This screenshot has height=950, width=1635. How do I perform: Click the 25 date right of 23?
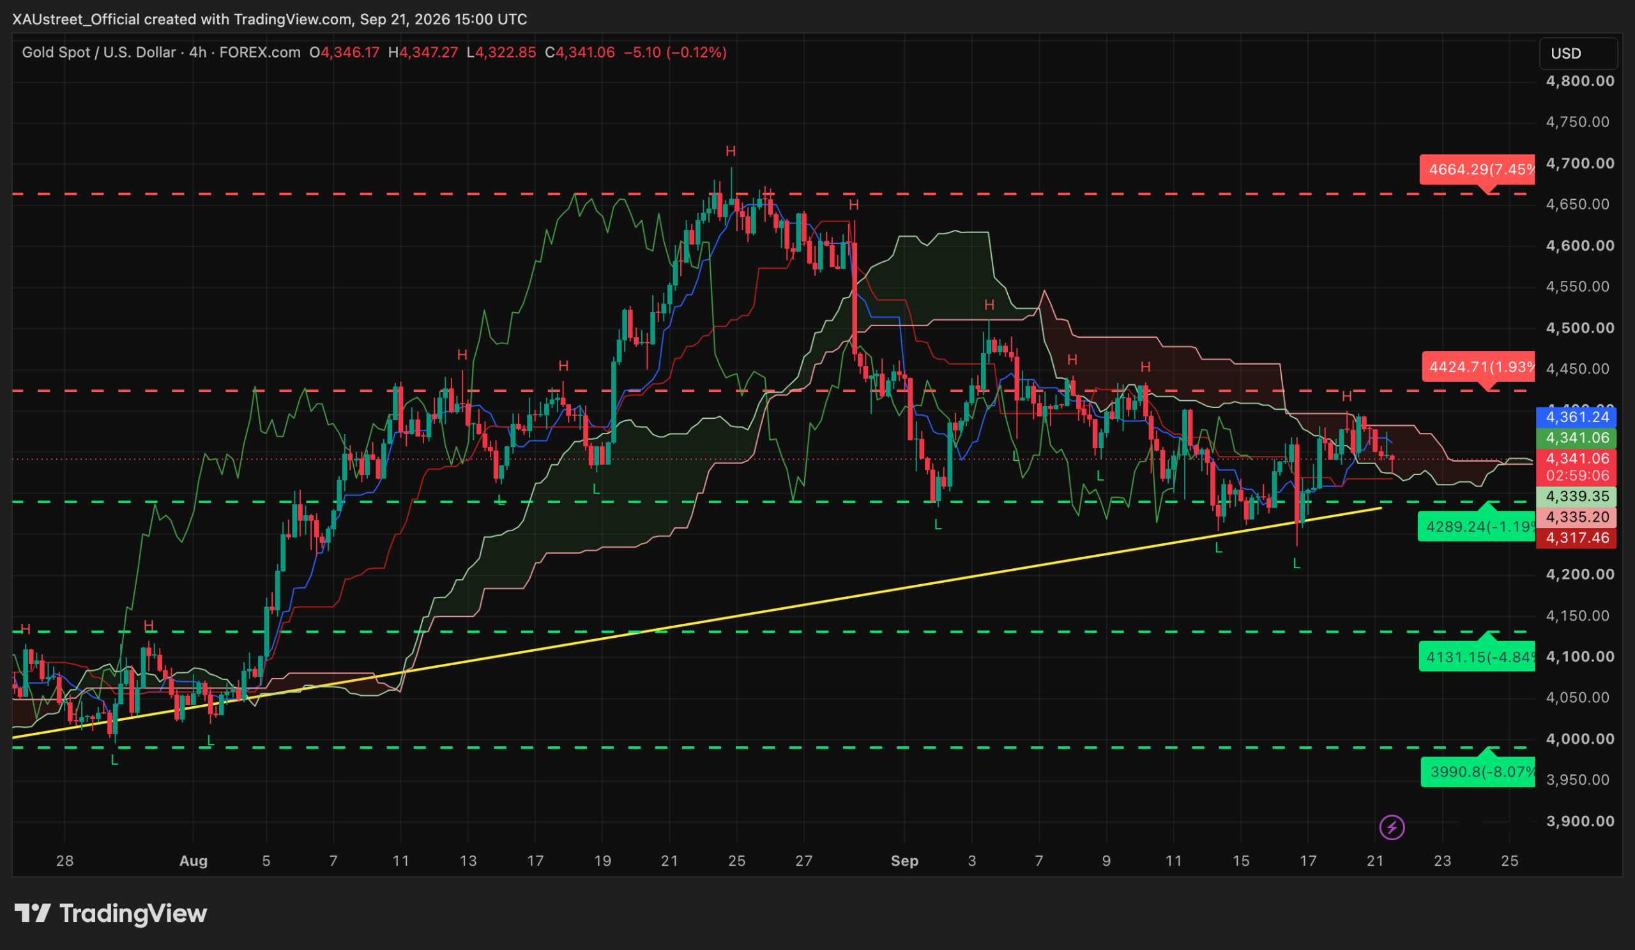(1510, 861)
